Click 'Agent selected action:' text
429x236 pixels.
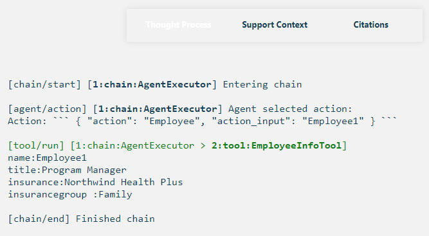coord(290,109)
